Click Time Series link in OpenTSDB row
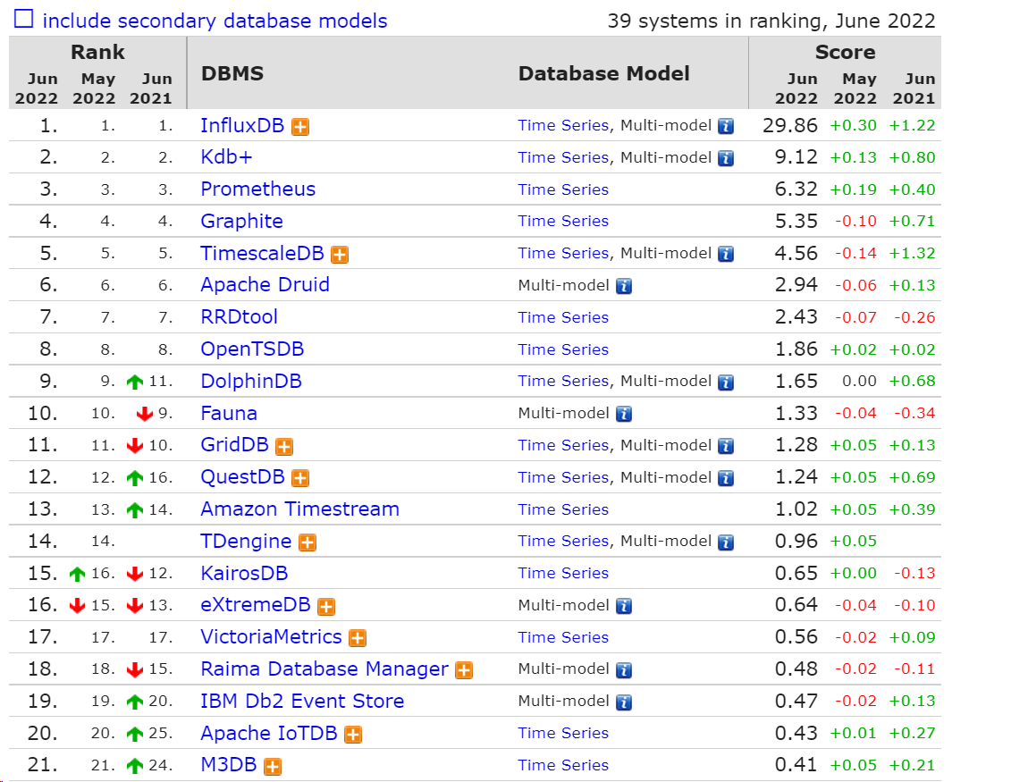Screen dimensions: 1011x782 point(563,349)
